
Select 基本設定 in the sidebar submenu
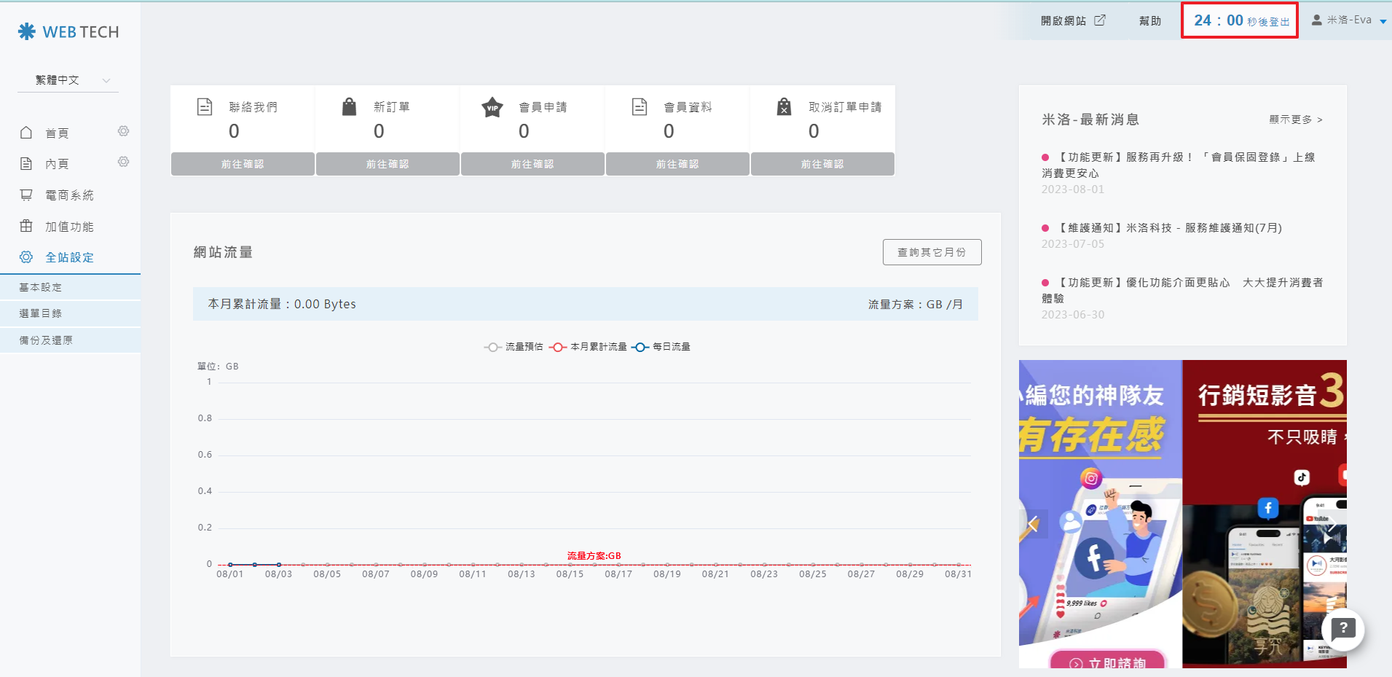point(41,287)
